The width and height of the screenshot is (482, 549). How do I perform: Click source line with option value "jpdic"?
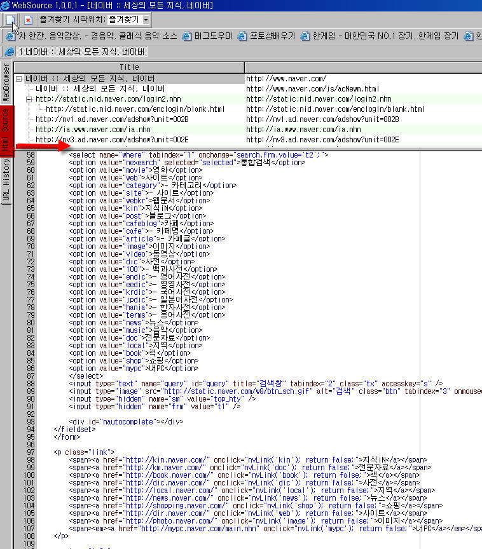tap(151, 300)
